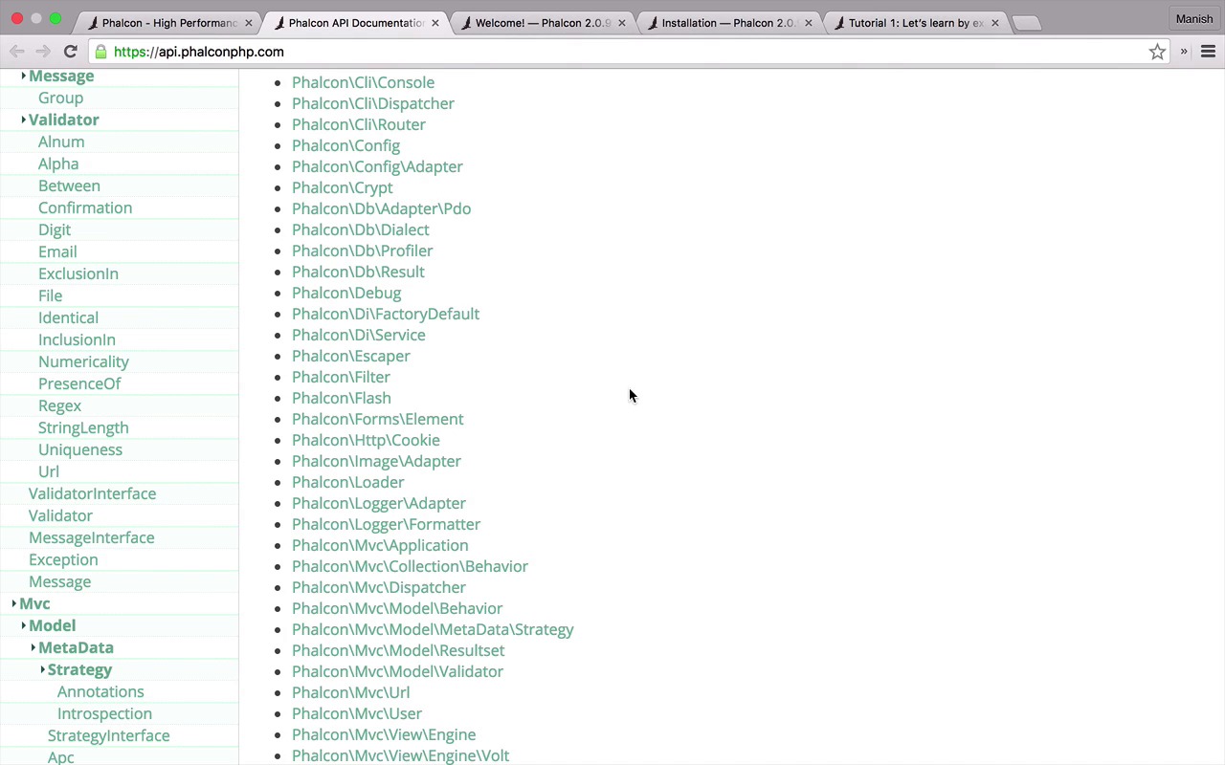
Task: Go back to the previous page
Action: [17, 52]
